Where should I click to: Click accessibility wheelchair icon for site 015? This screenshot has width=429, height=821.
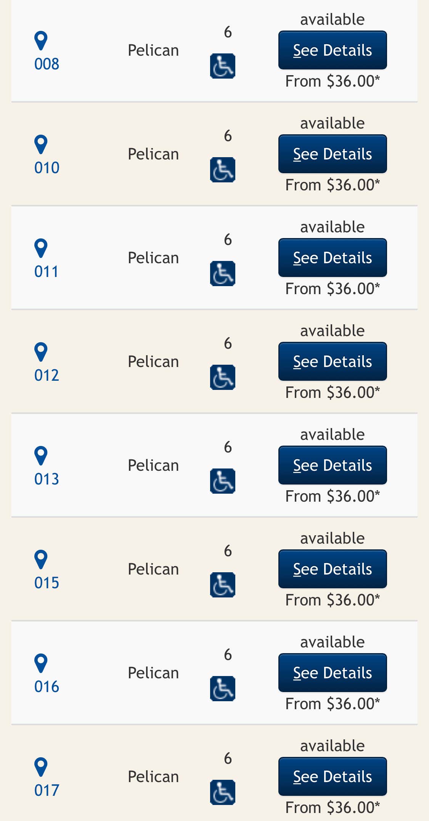(x=223, y=585)
